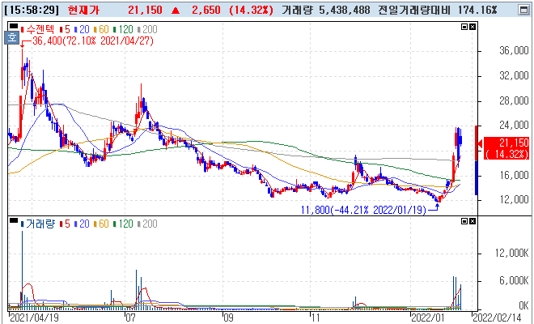Click the 12,000K volume axis label
The height and width of the screenshot is (324, 534).
tap(512, 253)
